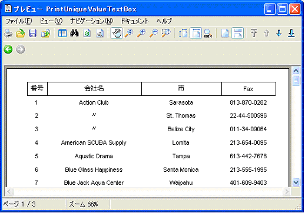
Task: Click the ページ 1 / 3 status text
Action: [x=19, y=204]
